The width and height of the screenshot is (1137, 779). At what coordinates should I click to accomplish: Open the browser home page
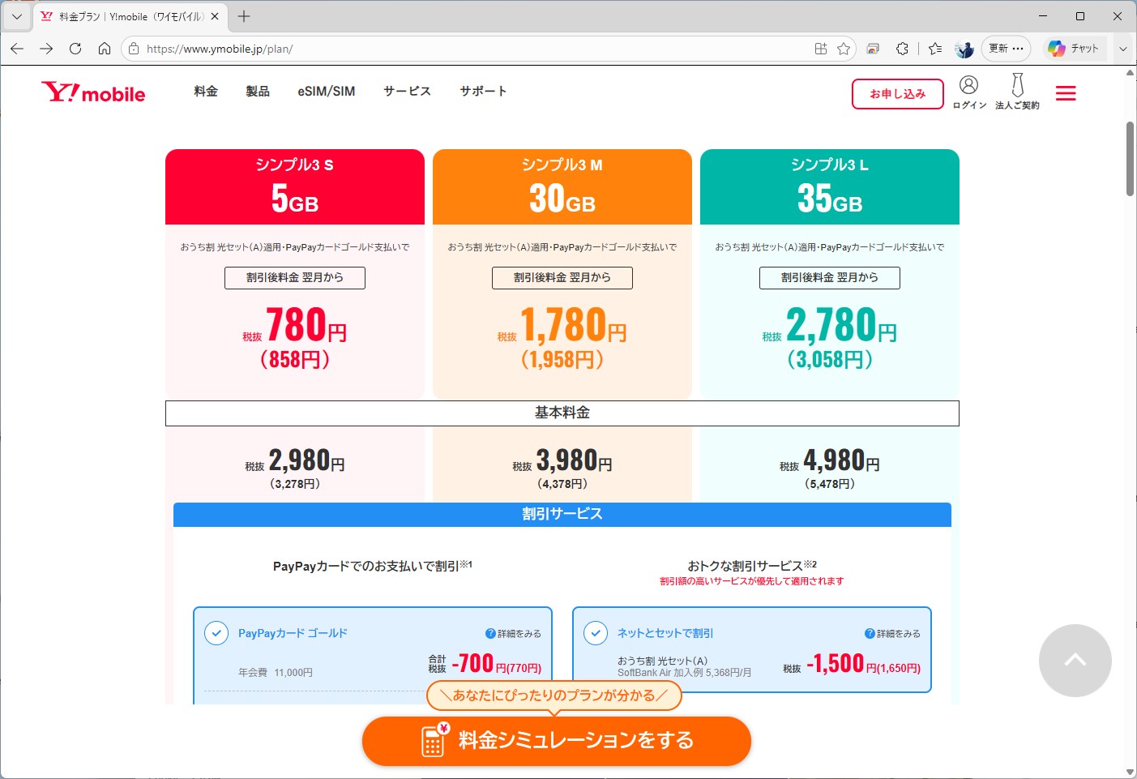click(105, 49)
